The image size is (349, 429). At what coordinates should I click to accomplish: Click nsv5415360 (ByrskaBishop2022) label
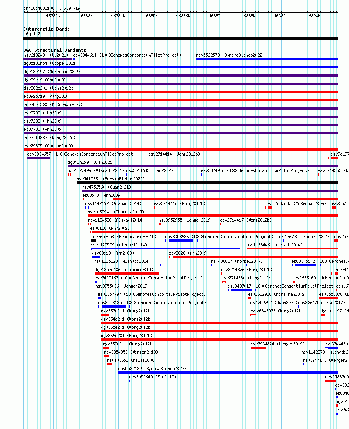pos(111,179)
